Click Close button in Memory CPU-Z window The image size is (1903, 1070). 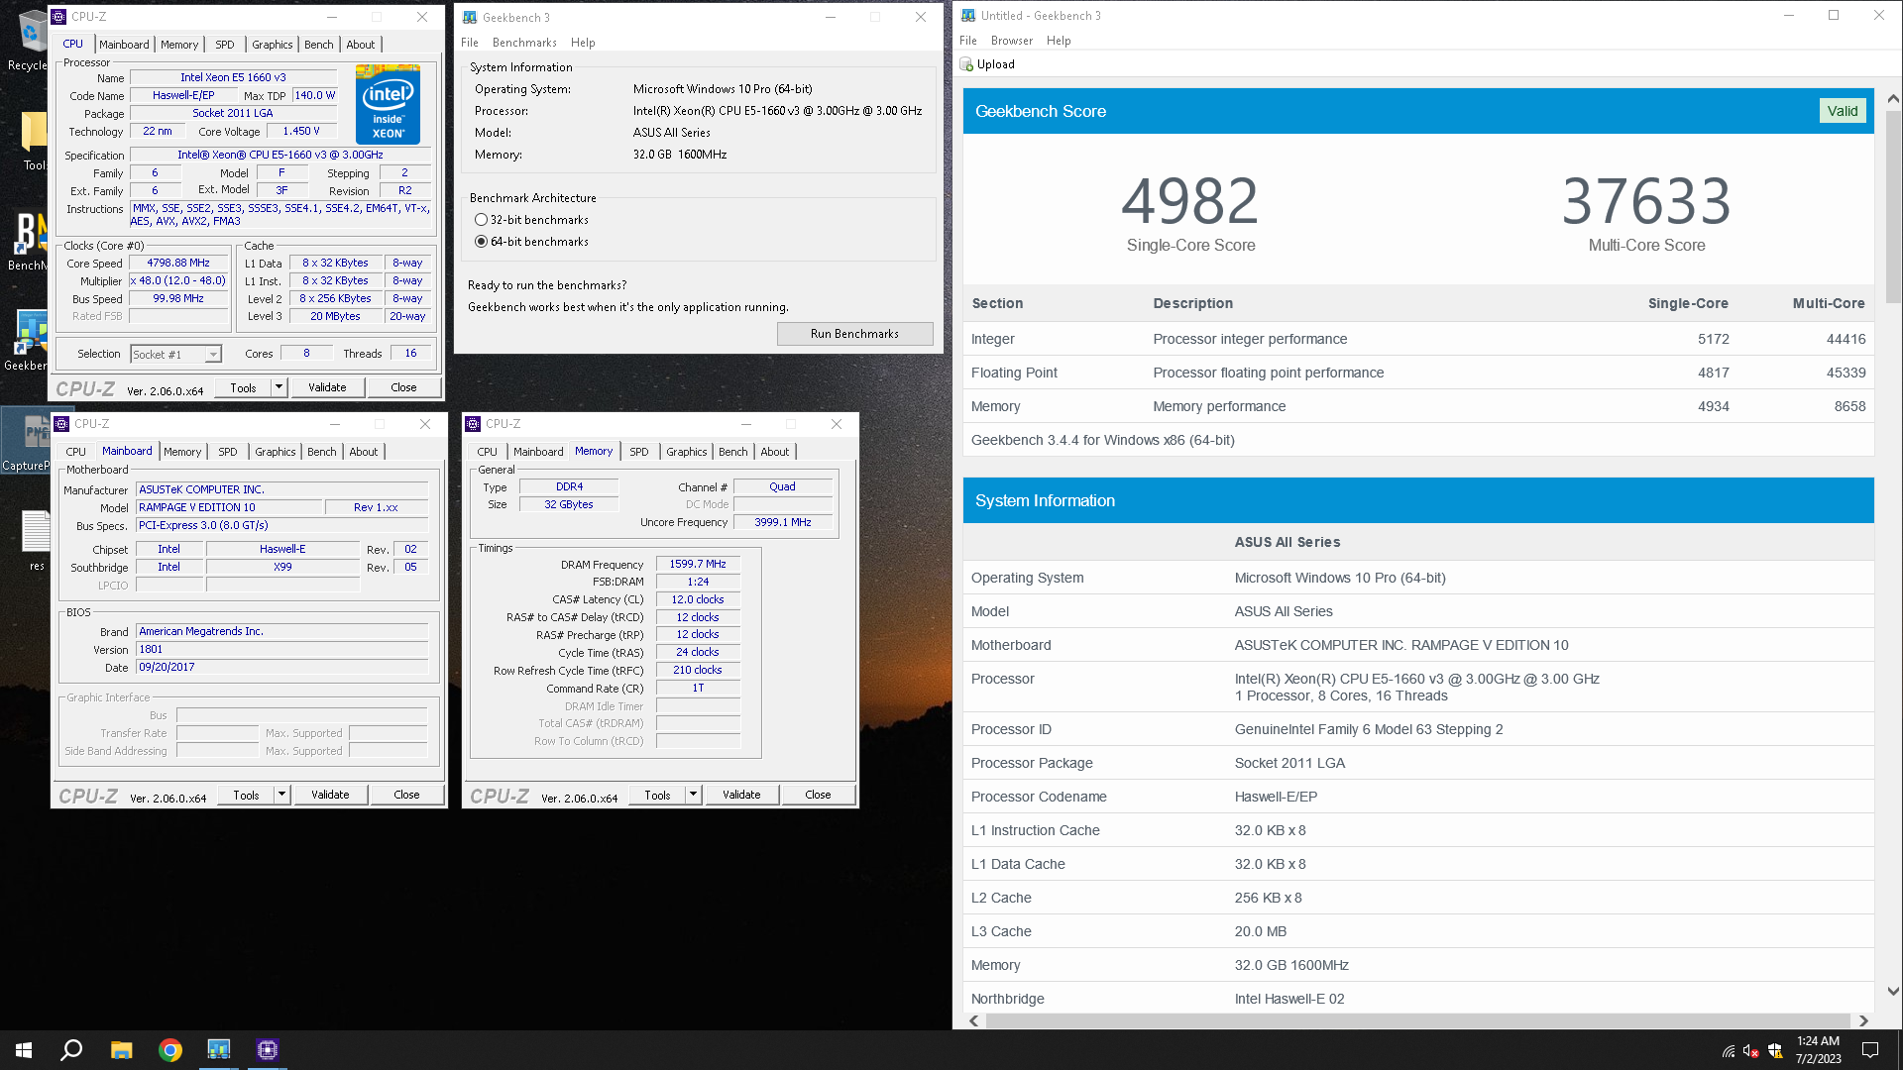(x=818, y=795)
